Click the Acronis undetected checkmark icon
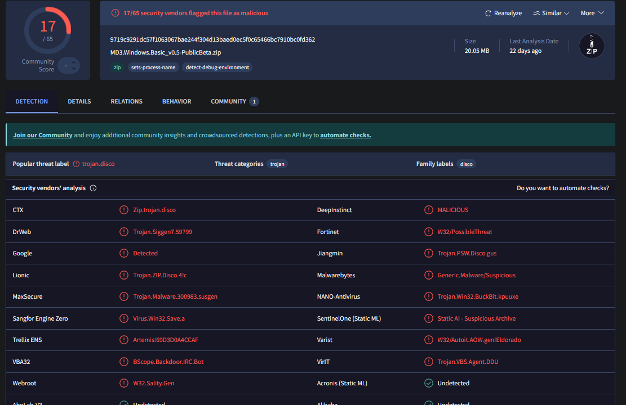 point(428,383)
